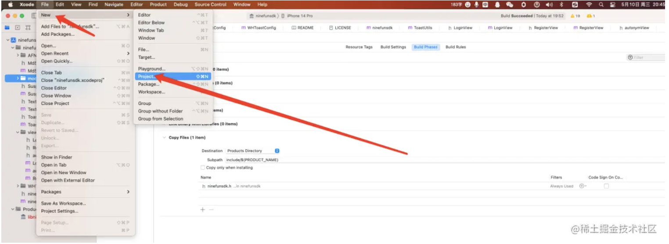Choose Project... from the New submenu

(173, 76)
